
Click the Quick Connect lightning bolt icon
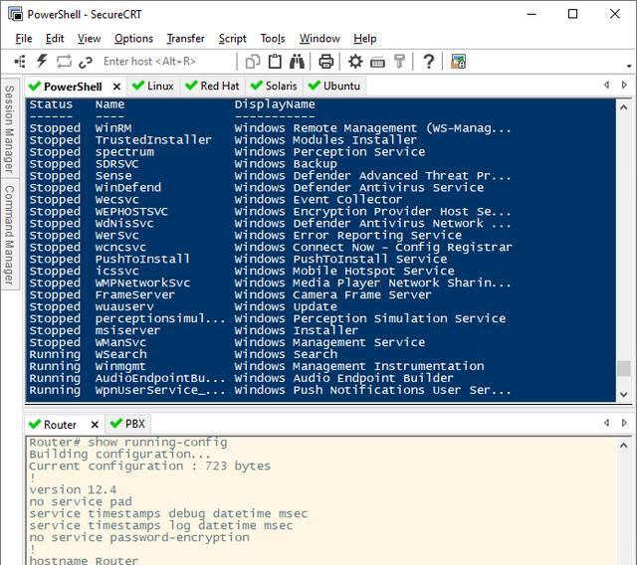(42, 62)
